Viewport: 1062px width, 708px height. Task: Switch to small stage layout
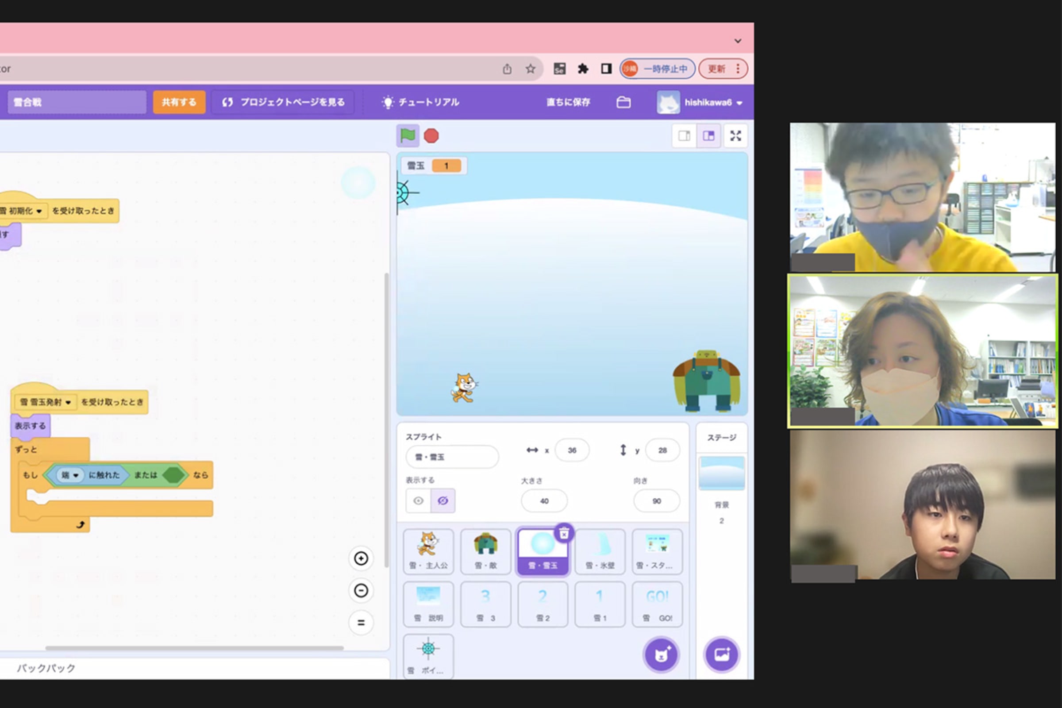[x=684, y=135]
